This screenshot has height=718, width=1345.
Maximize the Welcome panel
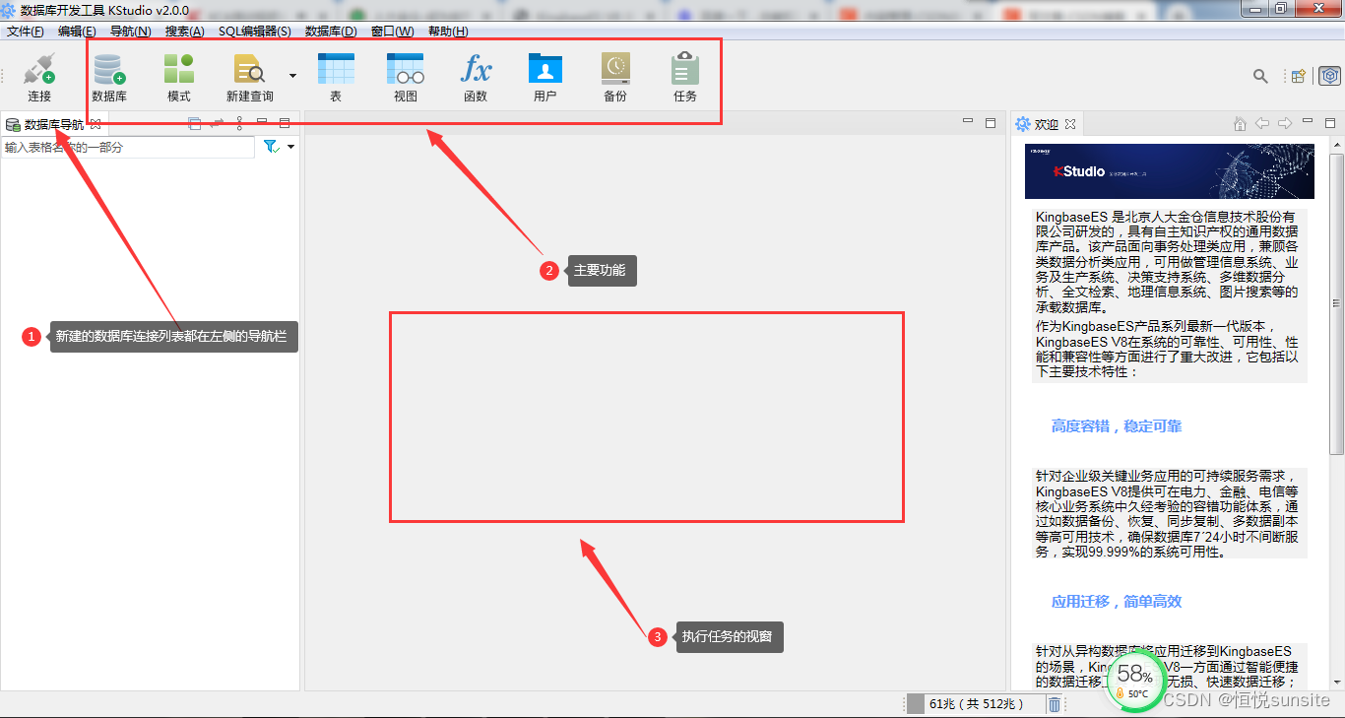[1330, 123]
